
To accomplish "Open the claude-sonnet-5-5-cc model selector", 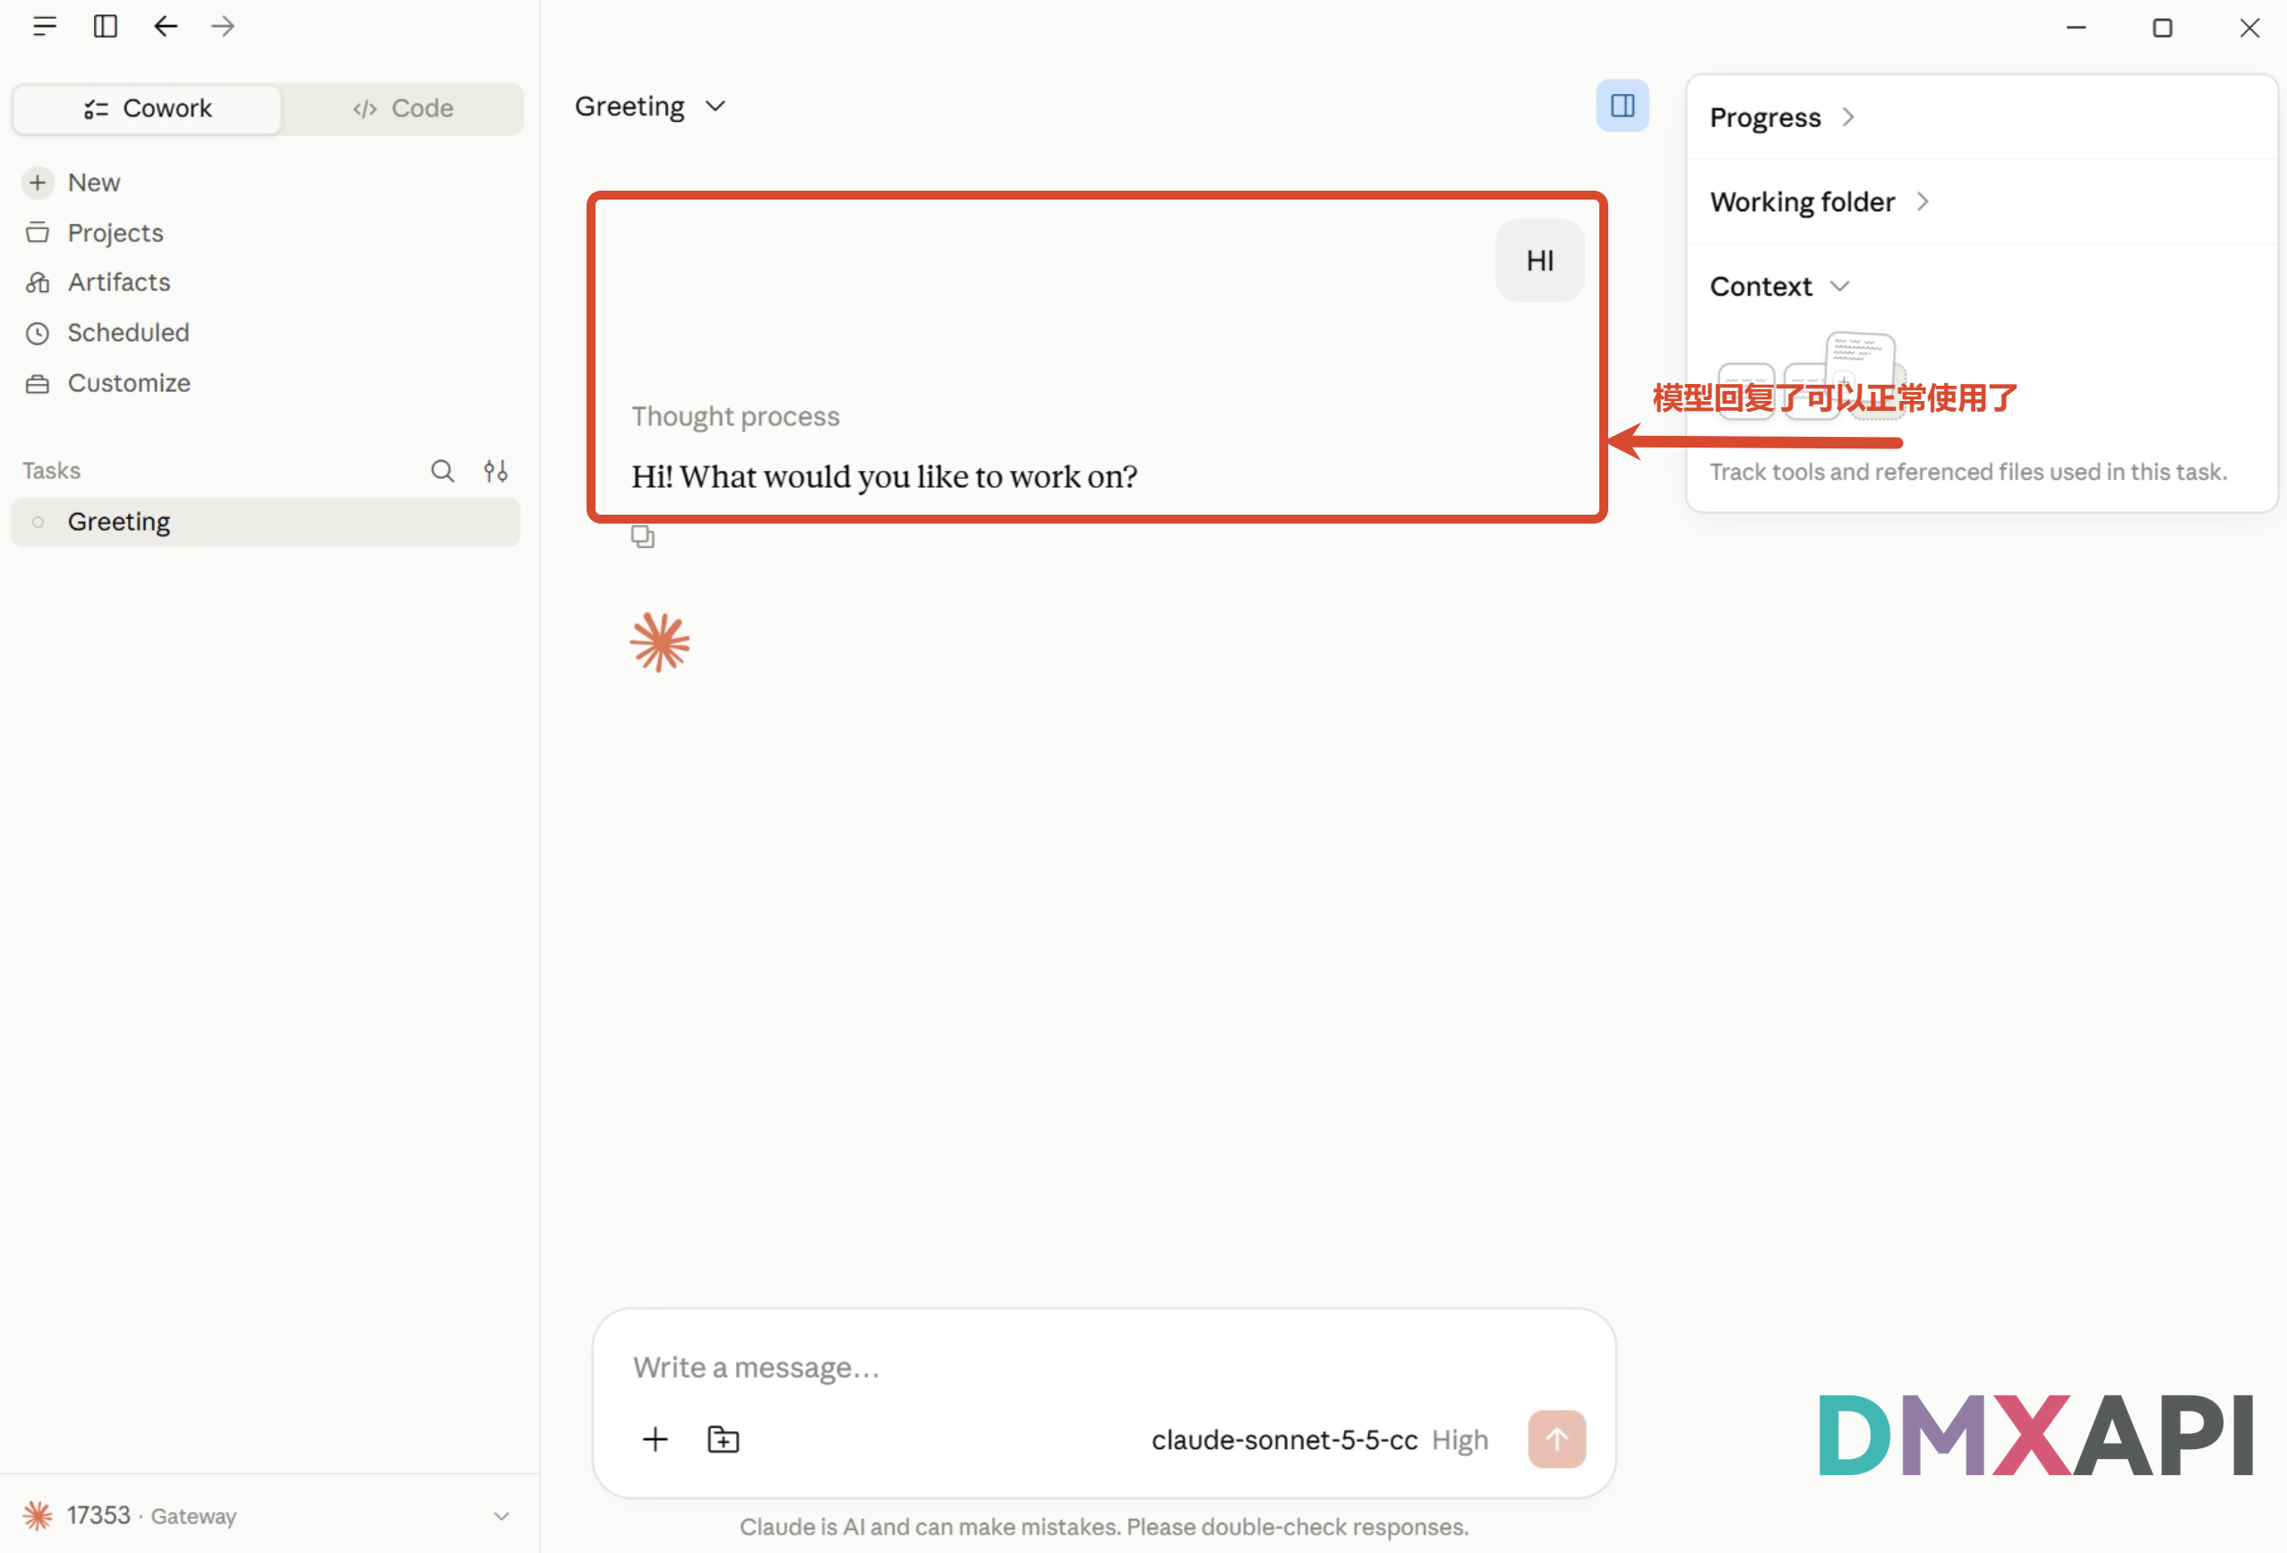I will tap(1284, 1440).
